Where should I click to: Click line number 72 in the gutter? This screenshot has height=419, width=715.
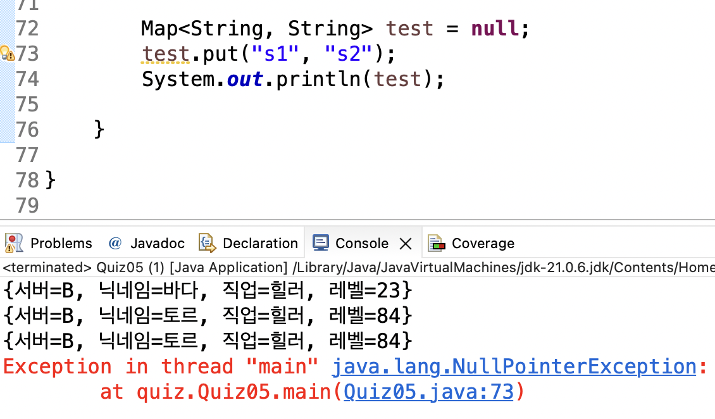coord(27,28)
